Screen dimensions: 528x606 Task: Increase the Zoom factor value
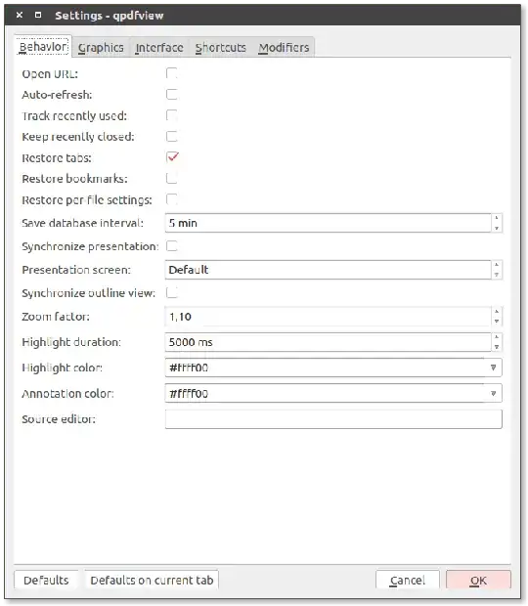(x=497, y=312)
